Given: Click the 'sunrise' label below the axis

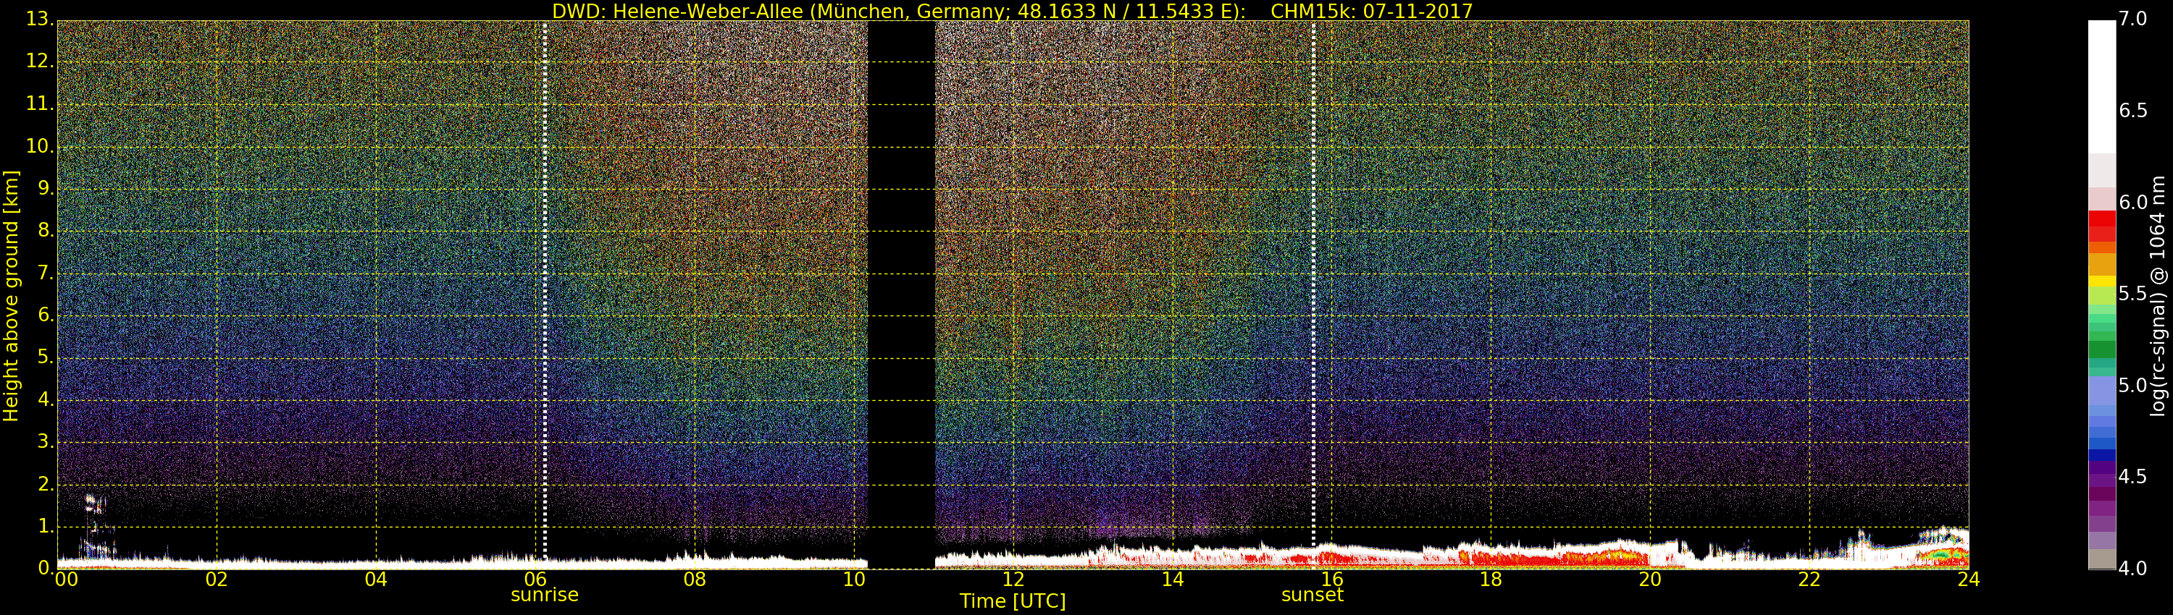Looking at the screenshot, I should click(x=545, y=595).
